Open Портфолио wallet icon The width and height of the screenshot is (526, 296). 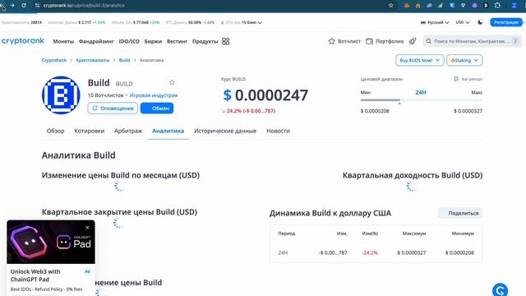[x=369, y=41]
